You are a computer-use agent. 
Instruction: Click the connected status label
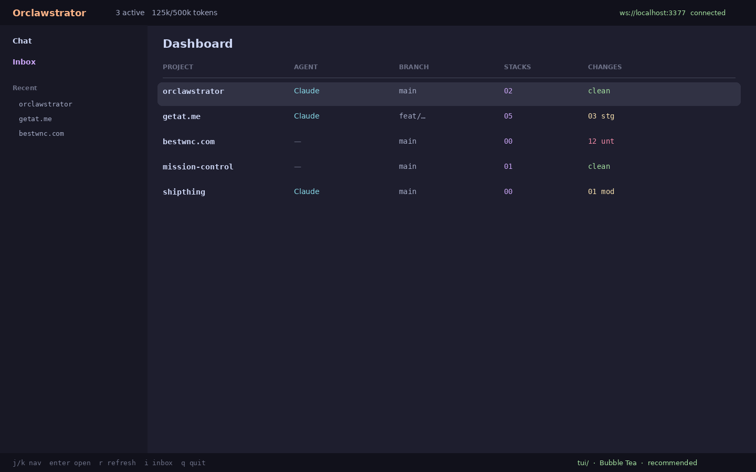pos(708,13)
